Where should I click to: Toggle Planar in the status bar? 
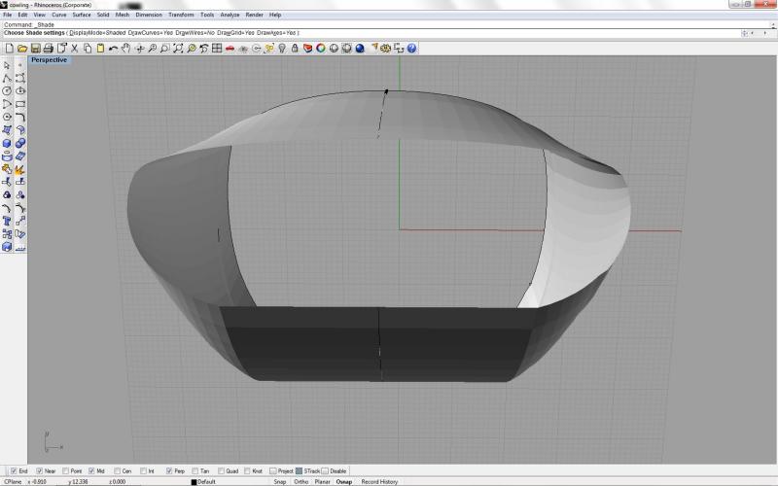(323, 482)
